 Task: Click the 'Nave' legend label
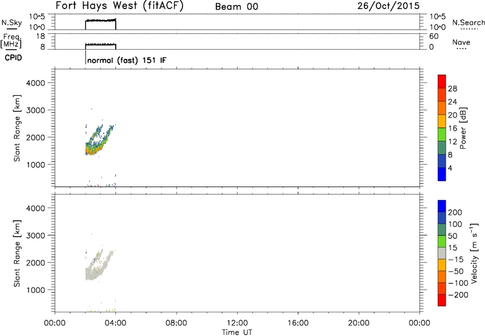pos(461,42)
